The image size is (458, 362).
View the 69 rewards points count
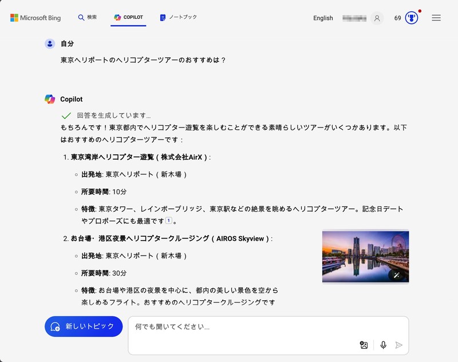click(397, 18)
